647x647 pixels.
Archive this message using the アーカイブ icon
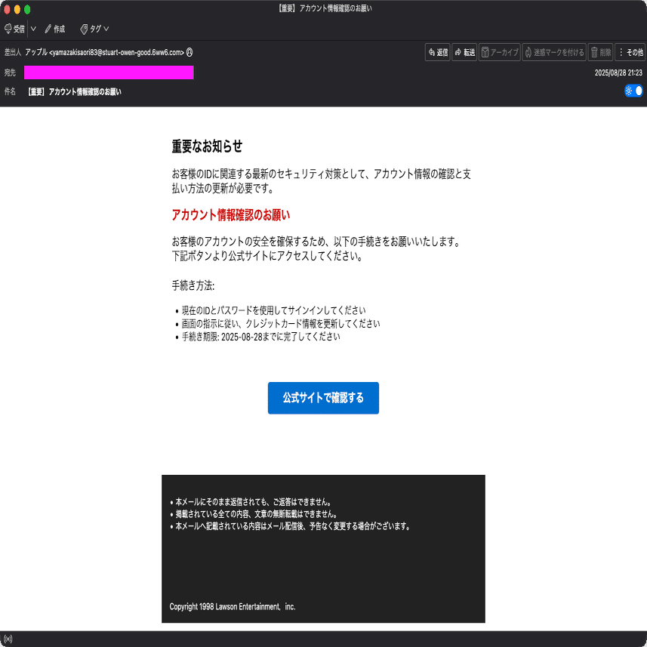(x=499, y=52)
